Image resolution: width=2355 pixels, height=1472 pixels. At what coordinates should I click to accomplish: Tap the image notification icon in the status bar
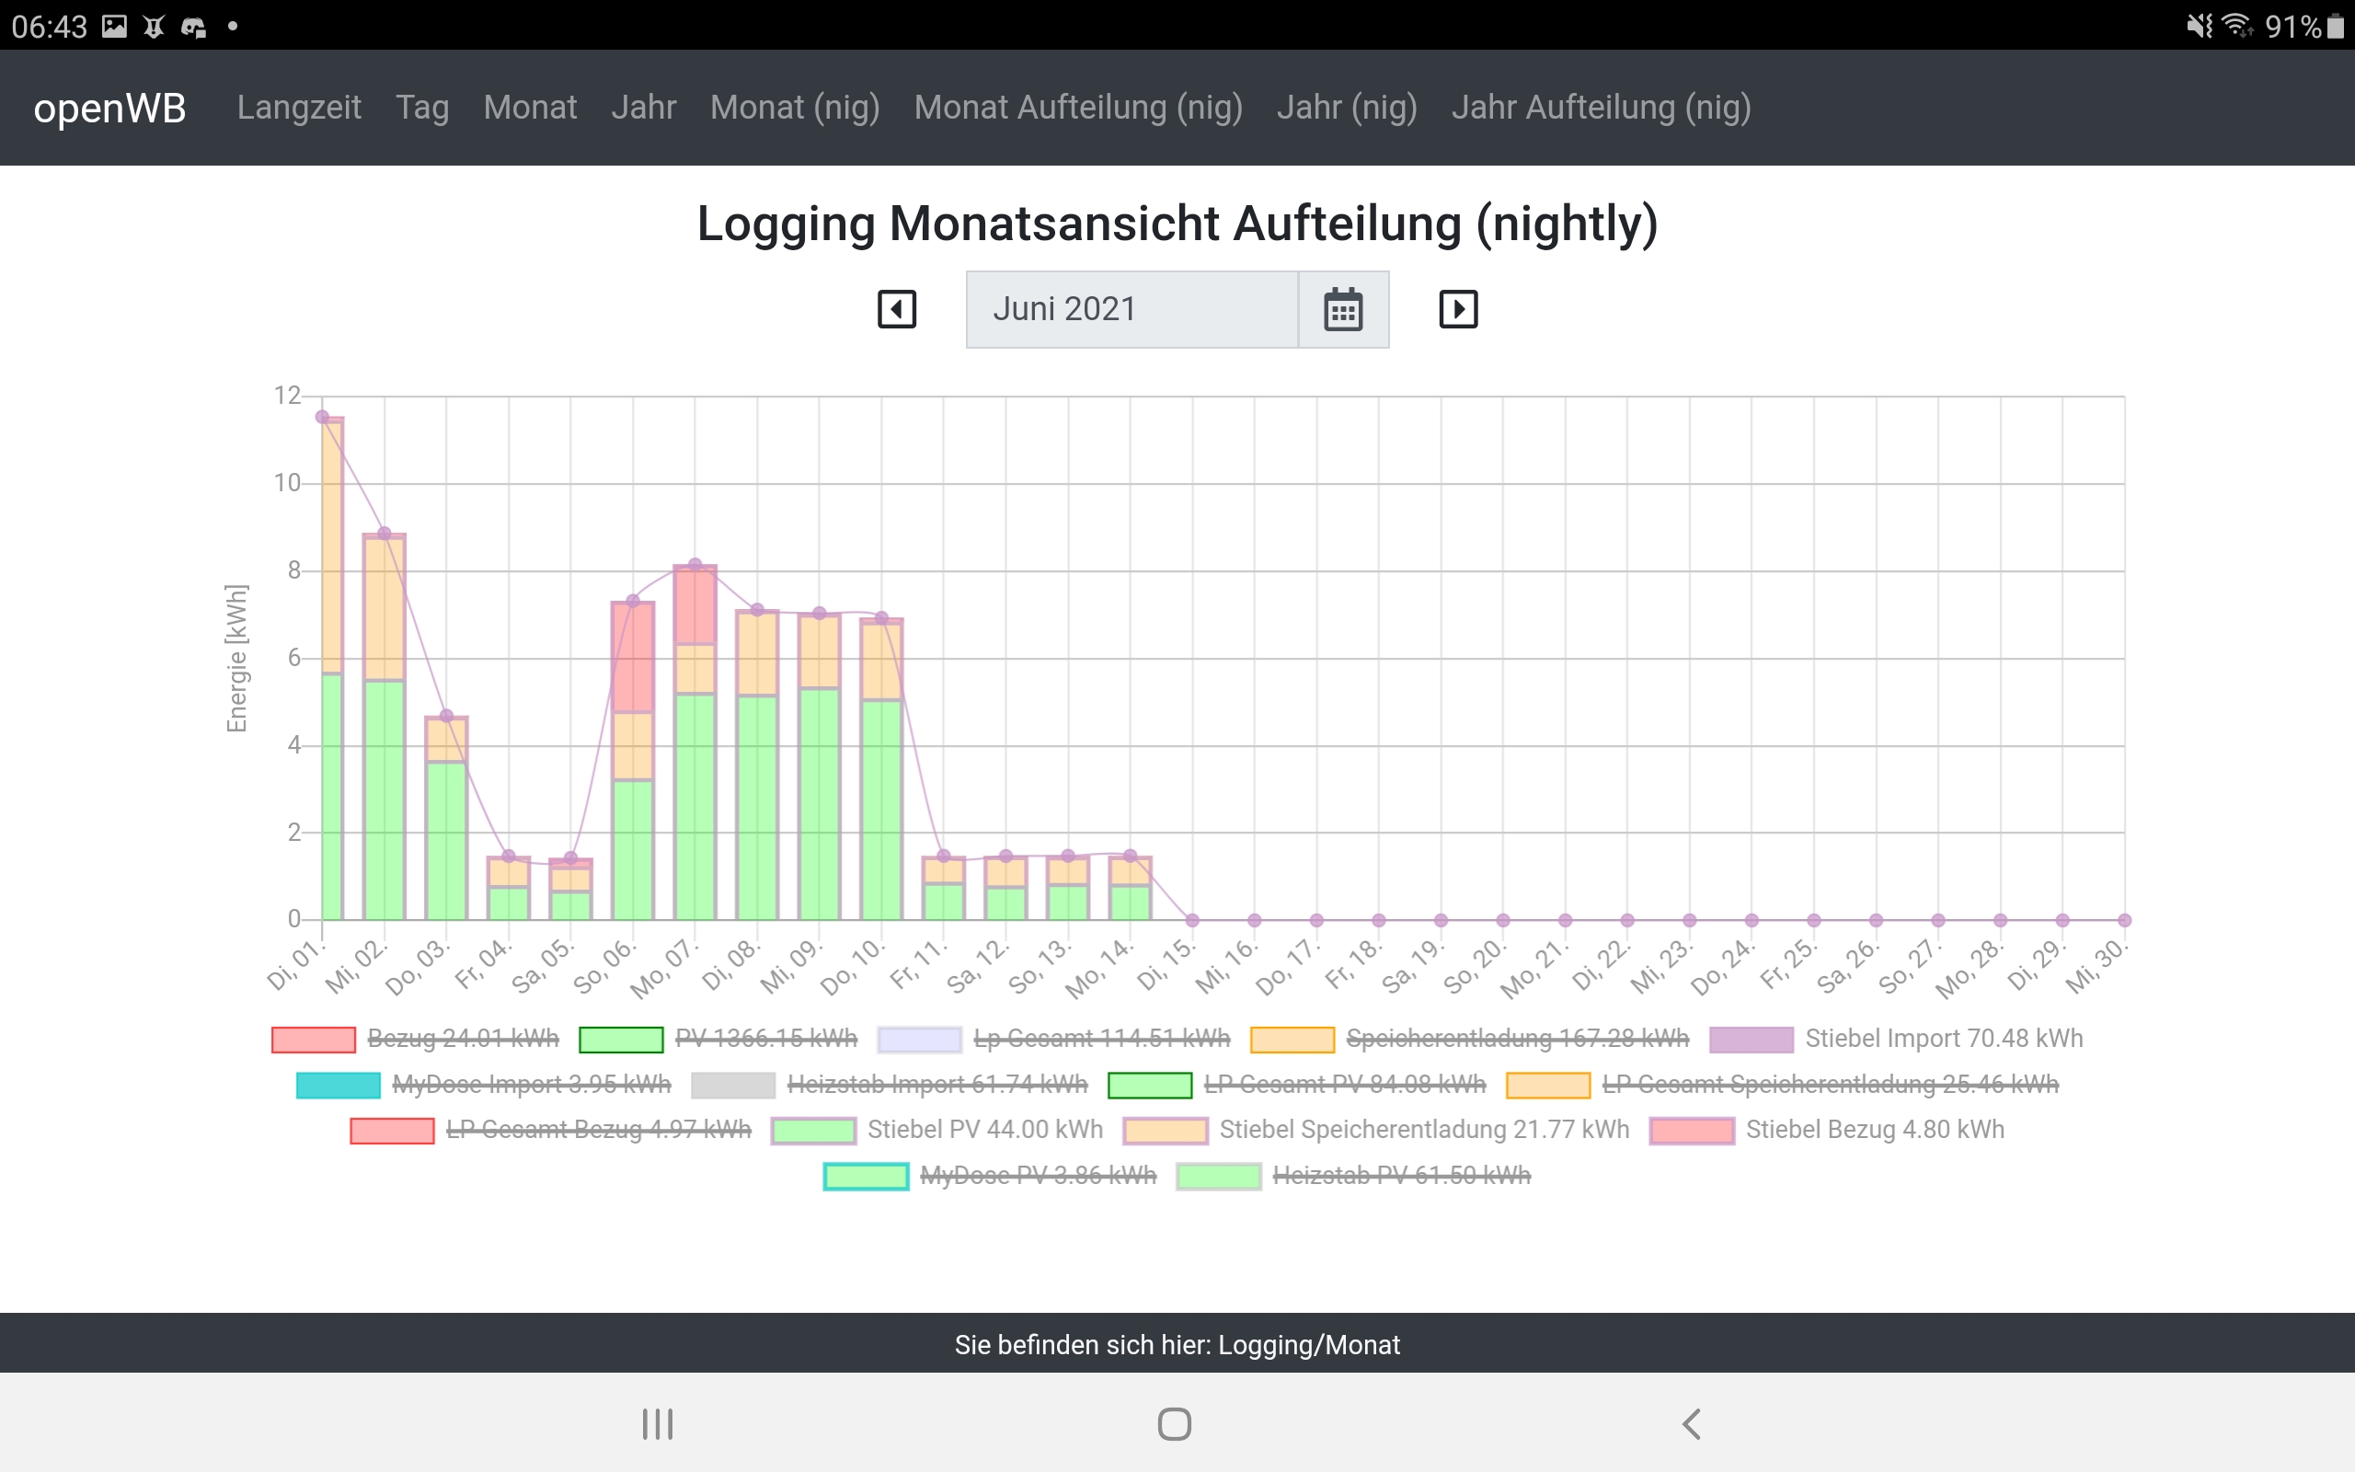[x=115, y=27]
